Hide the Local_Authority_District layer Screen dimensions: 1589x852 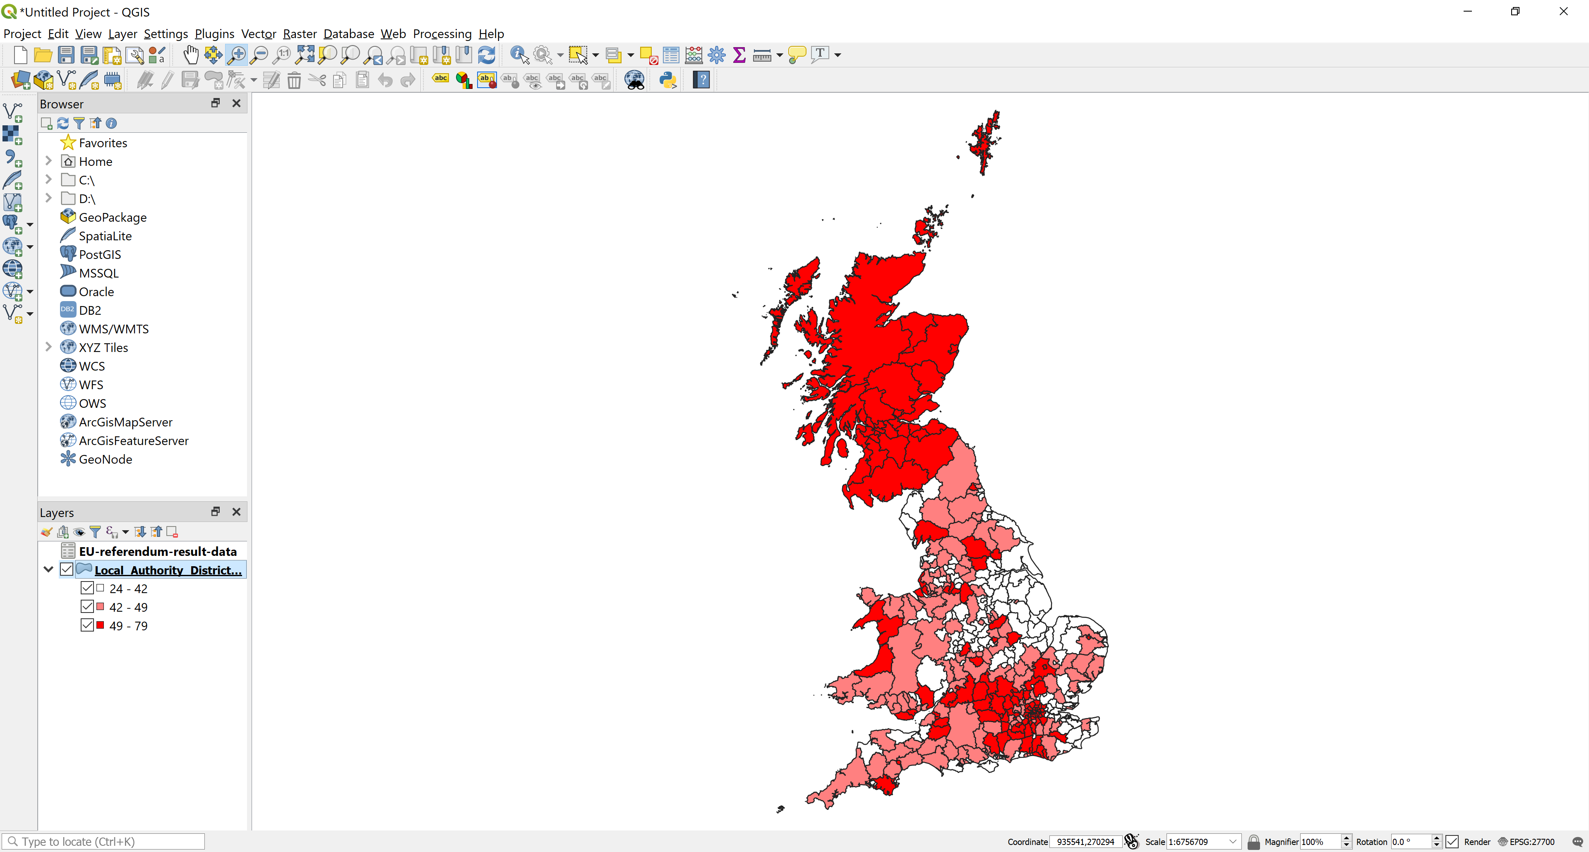click(67, 569)
